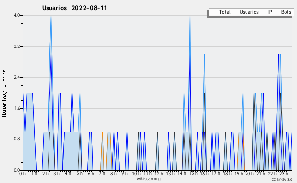Image resolution: width=297 pixels, height=183 pixels.
Task: Click the y-axis value 0.8
Action: tap(17, 139)
